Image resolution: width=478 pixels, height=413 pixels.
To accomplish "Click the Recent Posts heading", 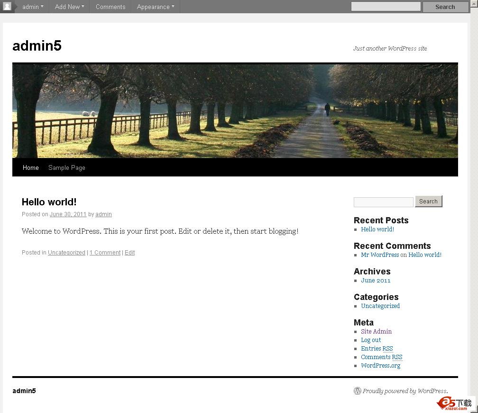I will (x=381, y=220).
